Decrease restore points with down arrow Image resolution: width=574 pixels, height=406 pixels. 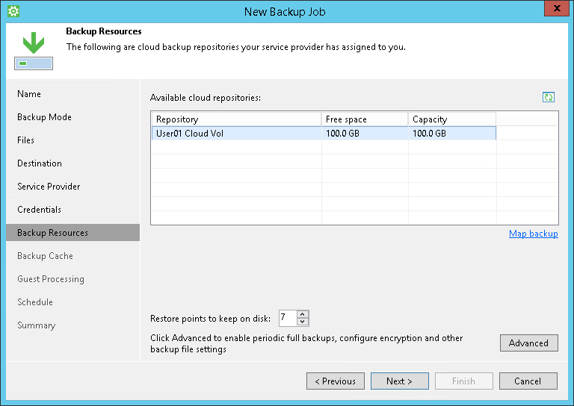tap(303, 322)
